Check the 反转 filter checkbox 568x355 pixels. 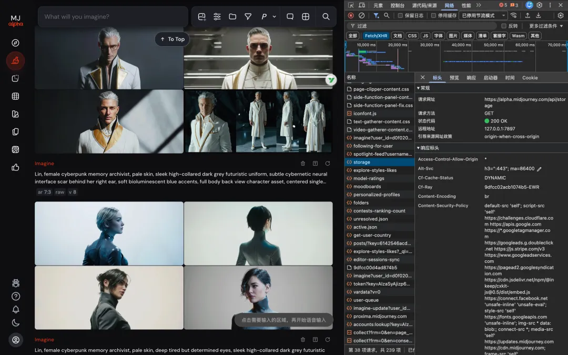[504, 26]
